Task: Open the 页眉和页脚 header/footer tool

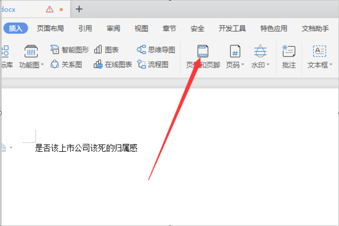Action: coord(203,56)
